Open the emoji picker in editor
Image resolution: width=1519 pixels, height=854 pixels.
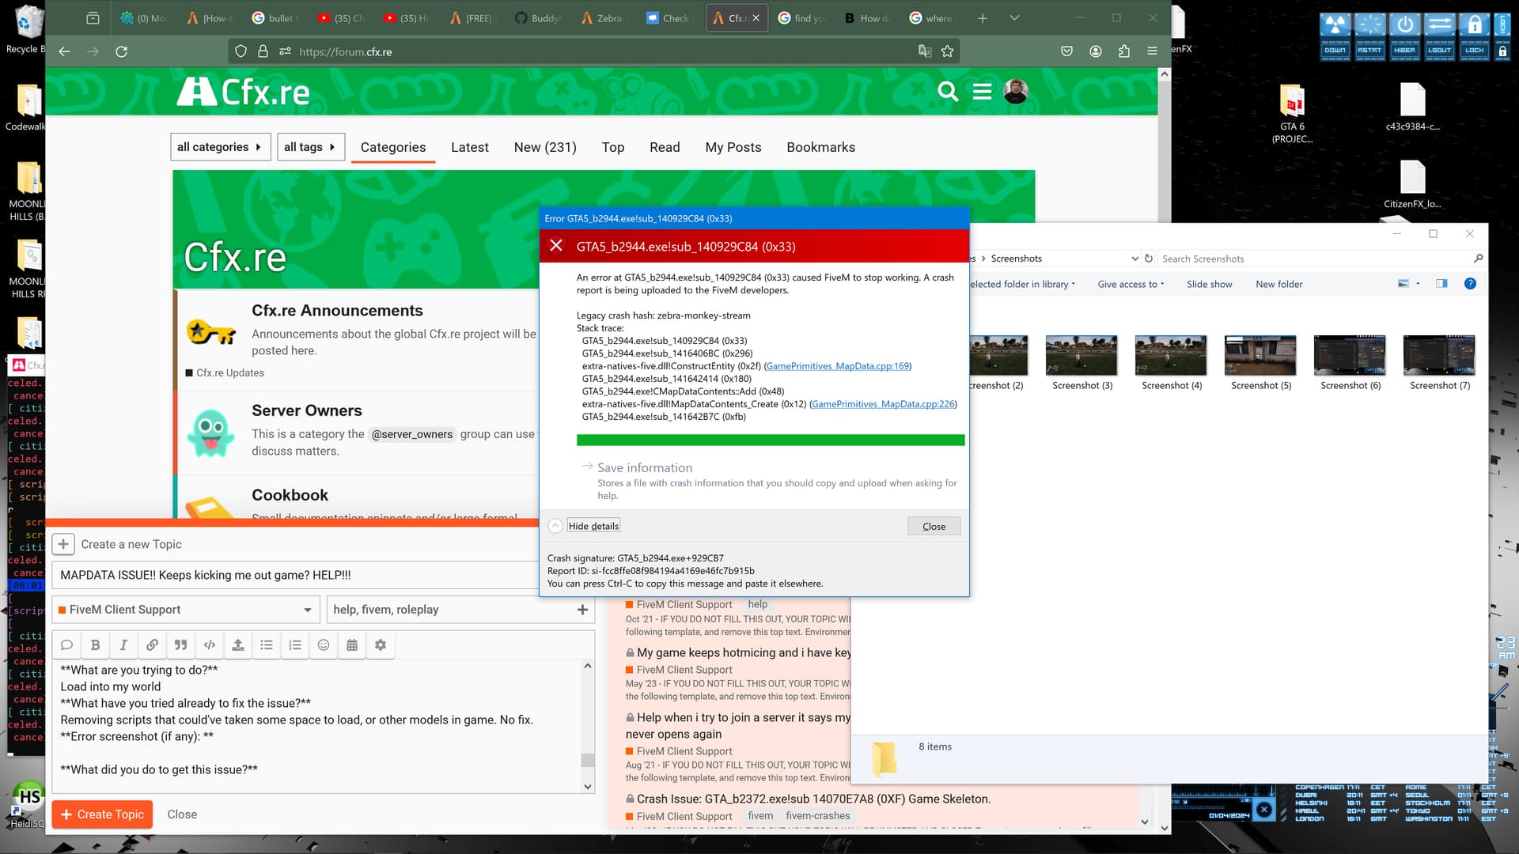[x=324, y=645]
